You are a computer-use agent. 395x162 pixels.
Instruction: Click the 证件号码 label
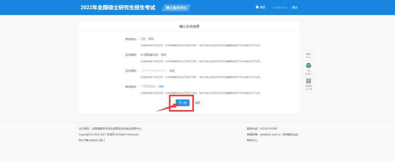click(x=131, y=71)
